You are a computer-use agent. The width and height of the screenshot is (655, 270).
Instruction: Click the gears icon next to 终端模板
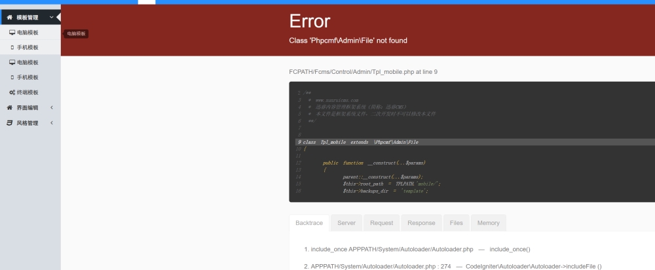12,92
